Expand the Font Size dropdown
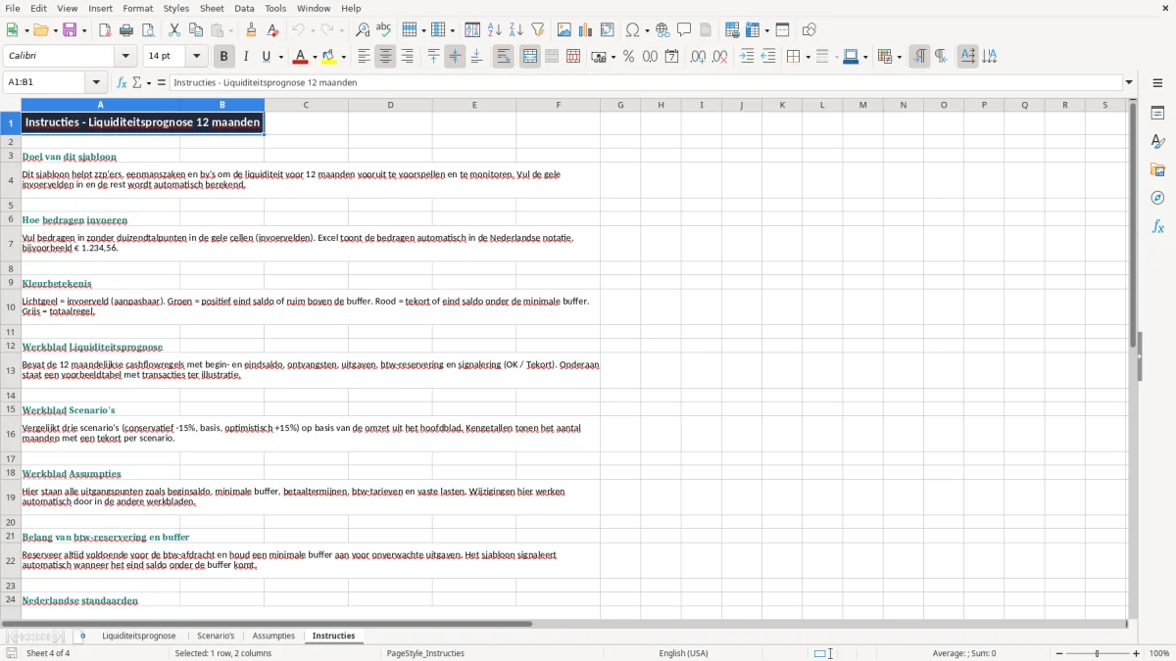Screen dimensions: 1176x661 point(196,57)
